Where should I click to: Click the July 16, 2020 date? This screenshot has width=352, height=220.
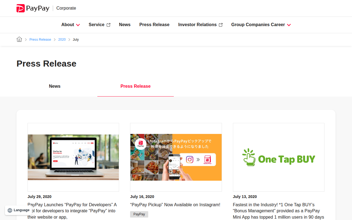click(x=142, y=197)
